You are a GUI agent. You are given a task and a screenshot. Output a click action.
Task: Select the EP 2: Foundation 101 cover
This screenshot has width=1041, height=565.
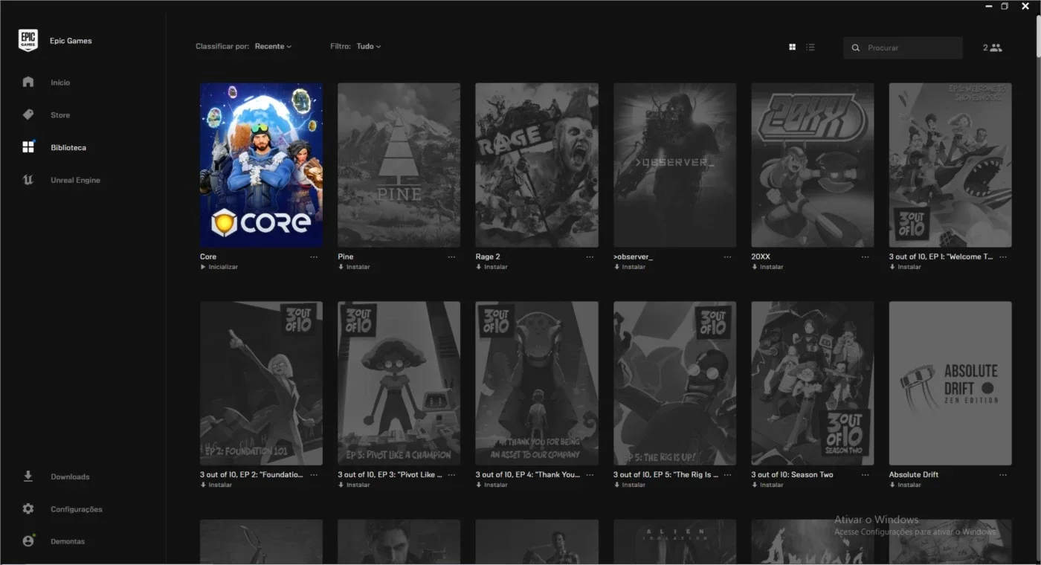tap(261, 383)
